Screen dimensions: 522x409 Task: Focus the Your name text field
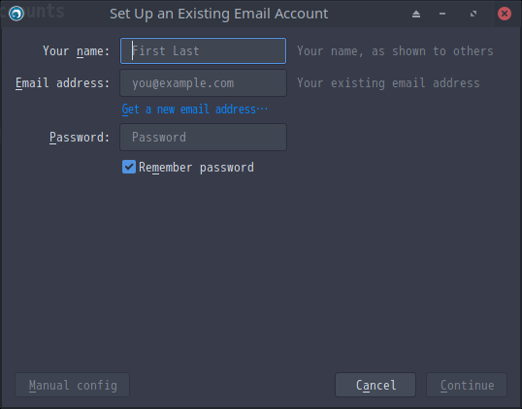(203, 50)
